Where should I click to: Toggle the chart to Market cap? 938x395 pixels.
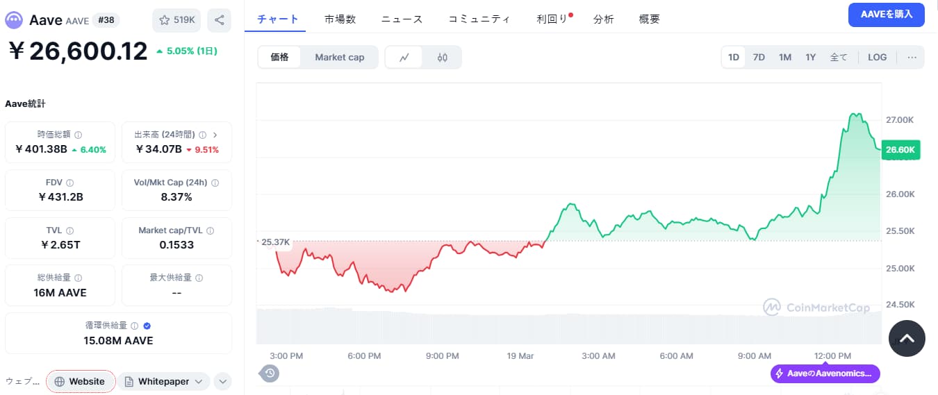pos(339,58)
